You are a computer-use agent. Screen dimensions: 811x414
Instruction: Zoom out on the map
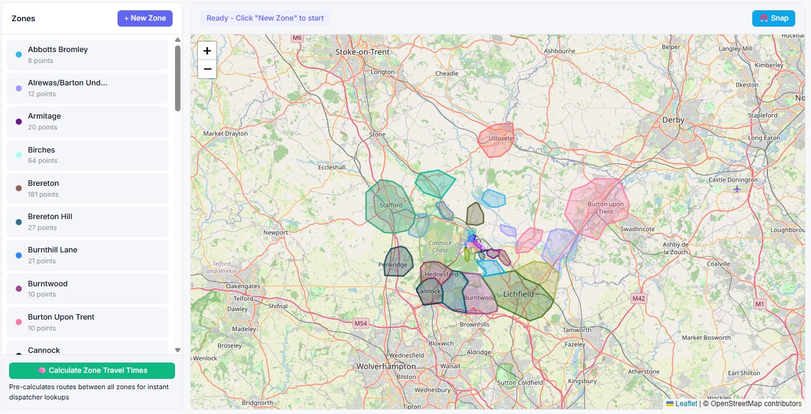pos(207,69)
